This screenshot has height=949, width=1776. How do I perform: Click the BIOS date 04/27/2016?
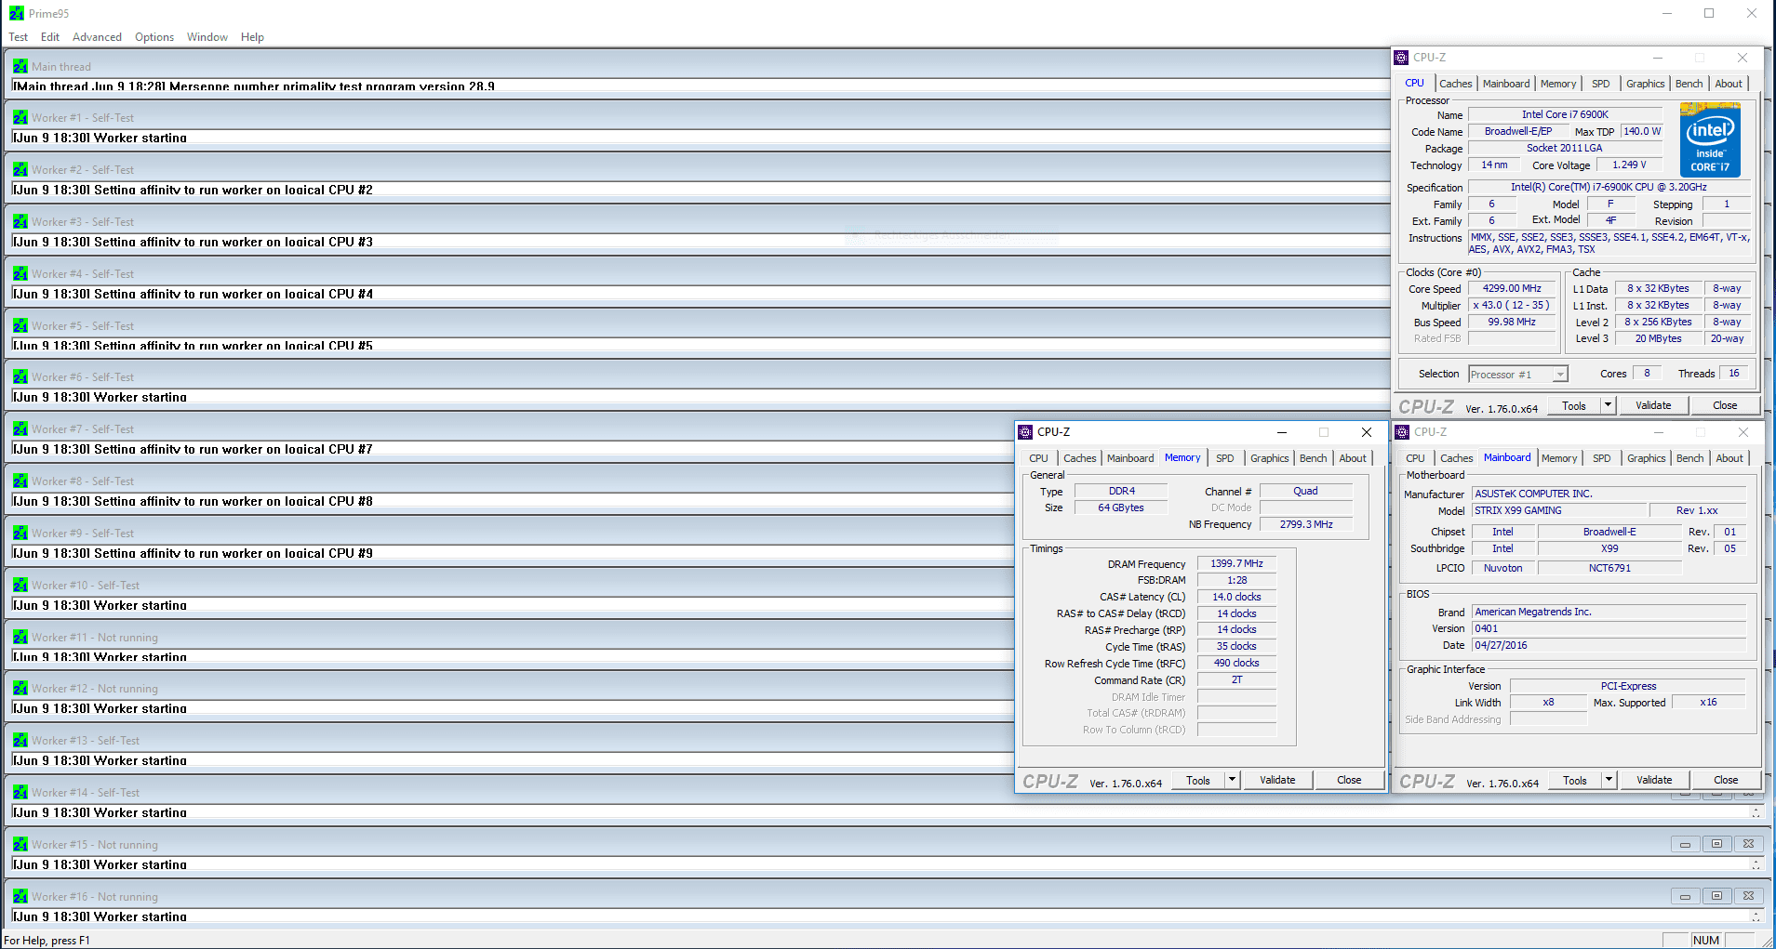click(x=1609, y=645)
